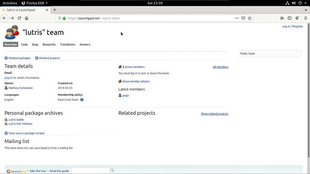The image size is (310, 174).
Task: Click the All members link
Action: pyautogui.click(x=220, y=67)
